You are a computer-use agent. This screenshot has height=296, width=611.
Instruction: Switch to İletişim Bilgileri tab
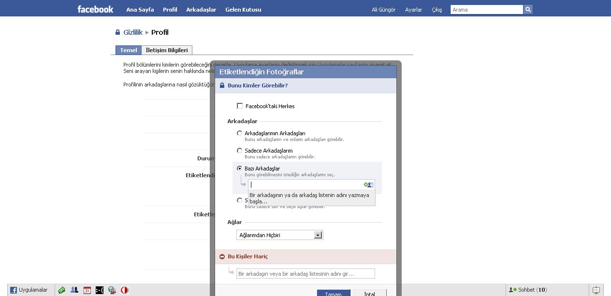tap(167, 50)
